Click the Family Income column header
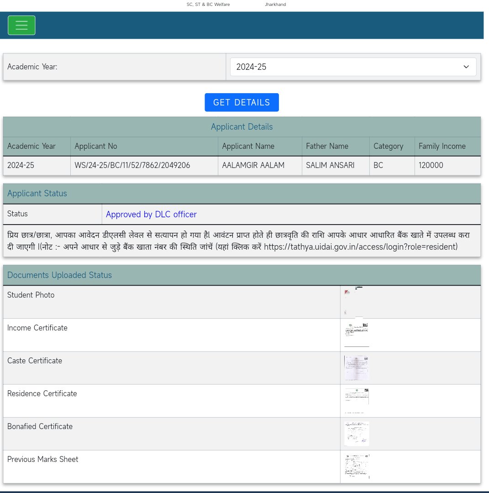489x493 pixels. (442, 146)
